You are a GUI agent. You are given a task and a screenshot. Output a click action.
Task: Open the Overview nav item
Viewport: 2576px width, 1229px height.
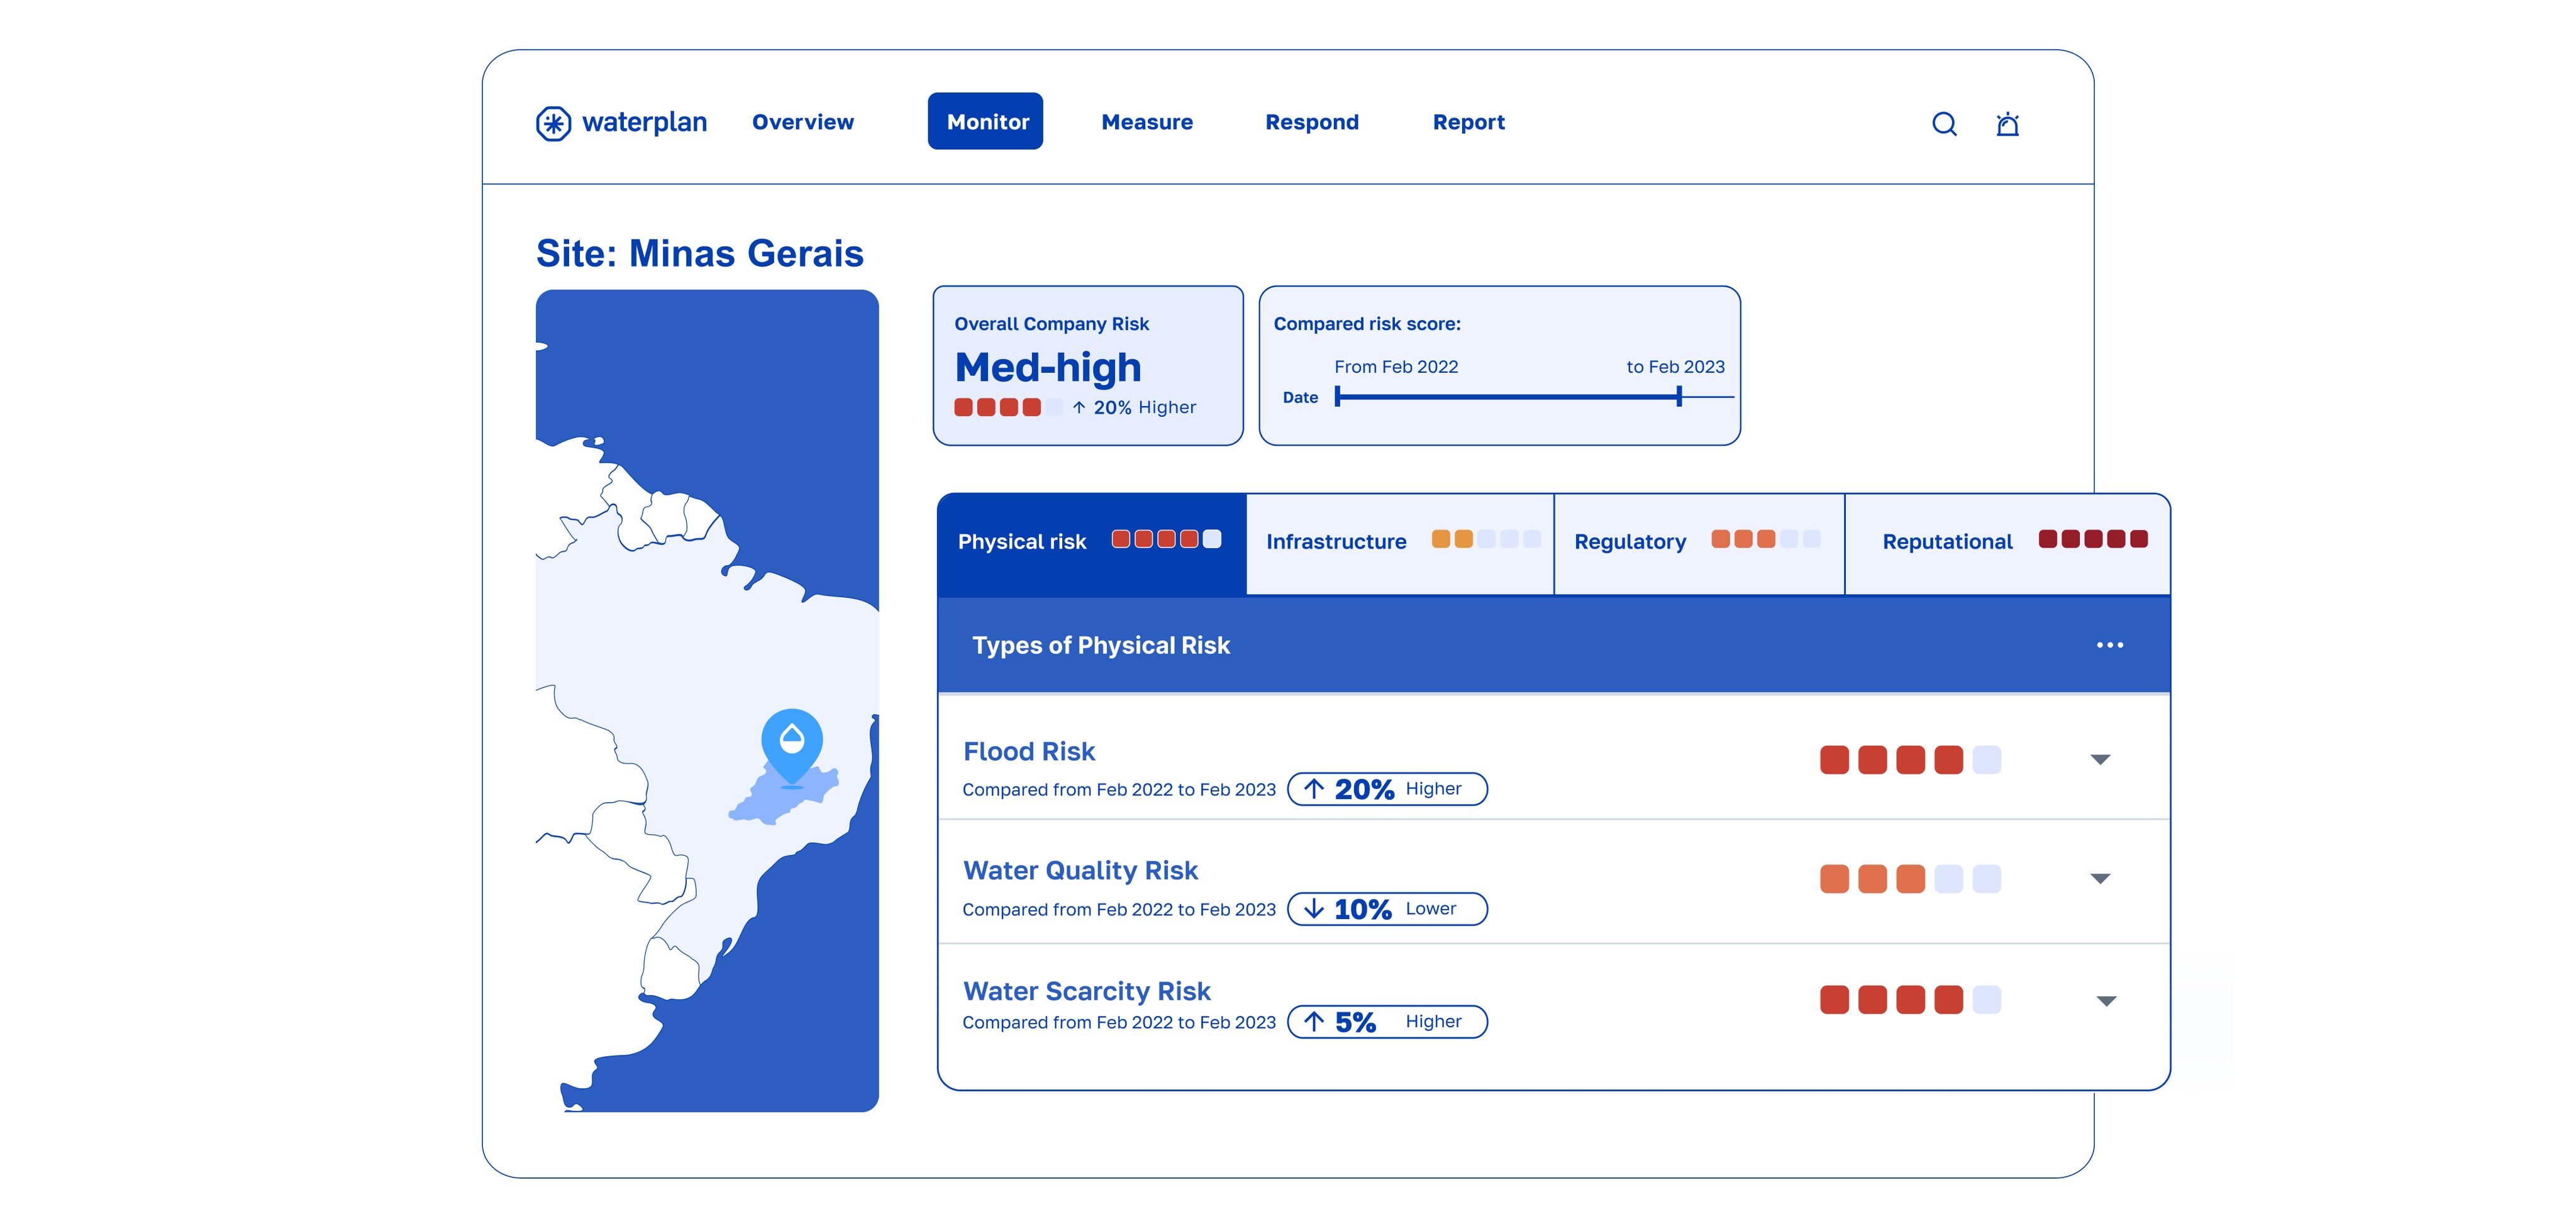point(803,122)
